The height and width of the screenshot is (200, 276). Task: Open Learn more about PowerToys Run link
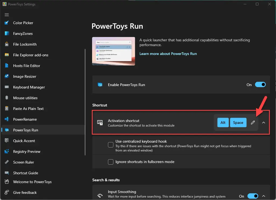tap(168, 54)
